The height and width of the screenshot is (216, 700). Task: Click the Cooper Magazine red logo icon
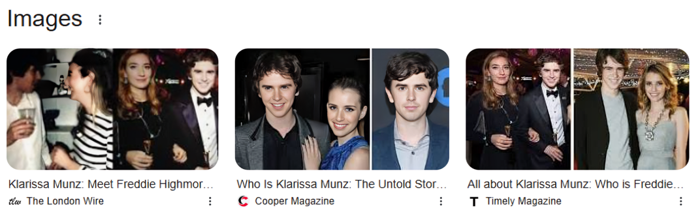243,201
